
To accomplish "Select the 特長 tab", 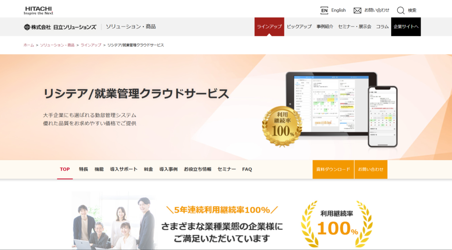I will (x=83, y=169).
